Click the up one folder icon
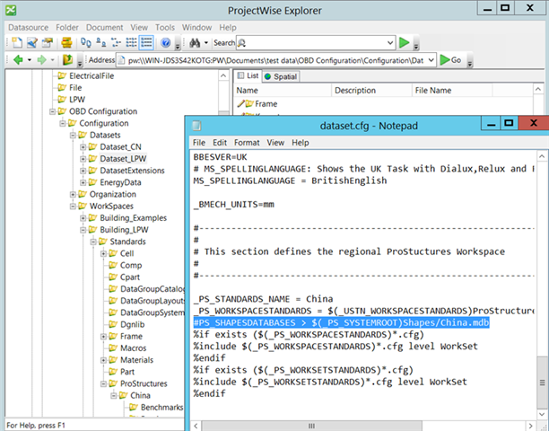549x431 pixels. (67, 60)
